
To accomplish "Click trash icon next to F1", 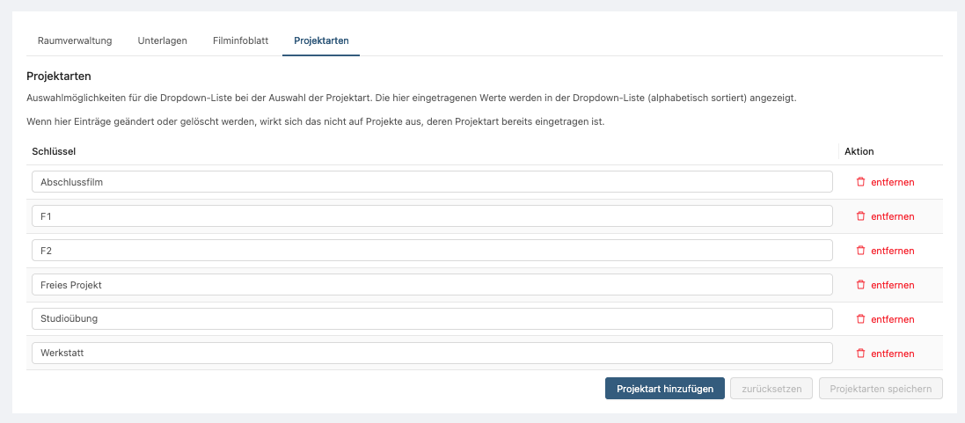I will pyautogui.click(x=860, y=216).
